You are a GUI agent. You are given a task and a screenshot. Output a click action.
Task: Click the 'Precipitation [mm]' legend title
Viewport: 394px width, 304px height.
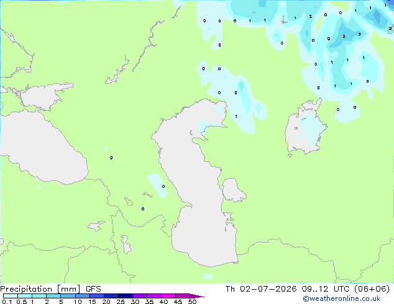pos(40,289)
